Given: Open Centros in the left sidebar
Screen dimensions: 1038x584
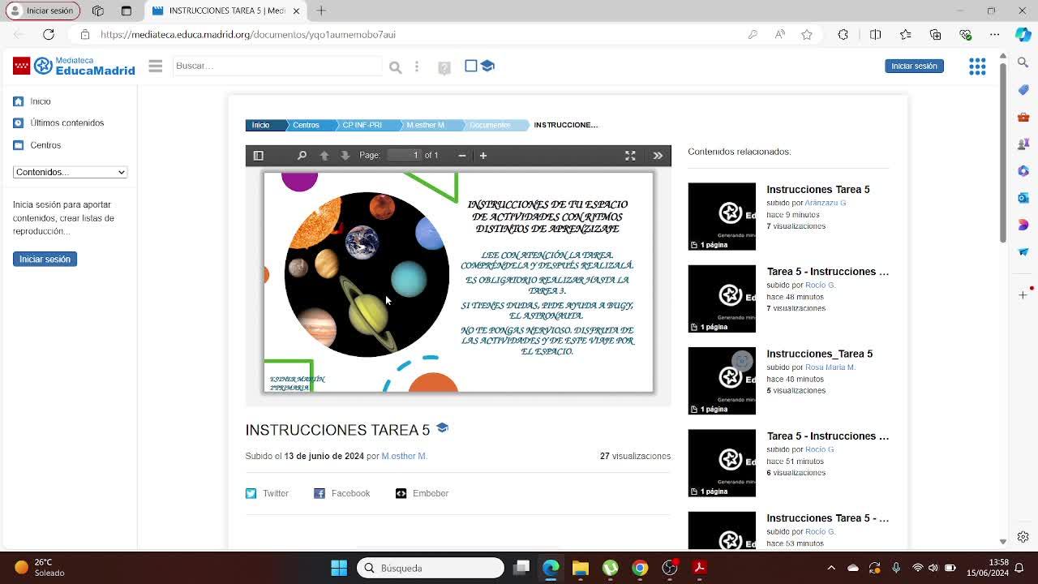Looking at the screenshot, I should tap(45, 145).
